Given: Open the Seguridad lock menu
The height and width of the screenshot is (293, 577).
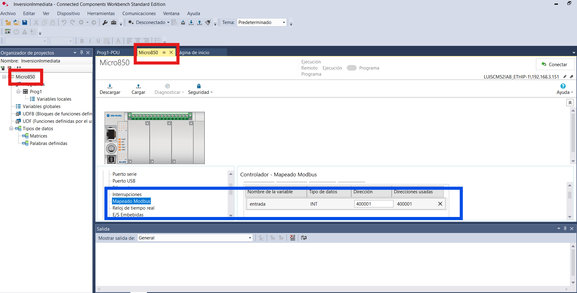Looking at the screenshot, I should [x=200, y=89].
